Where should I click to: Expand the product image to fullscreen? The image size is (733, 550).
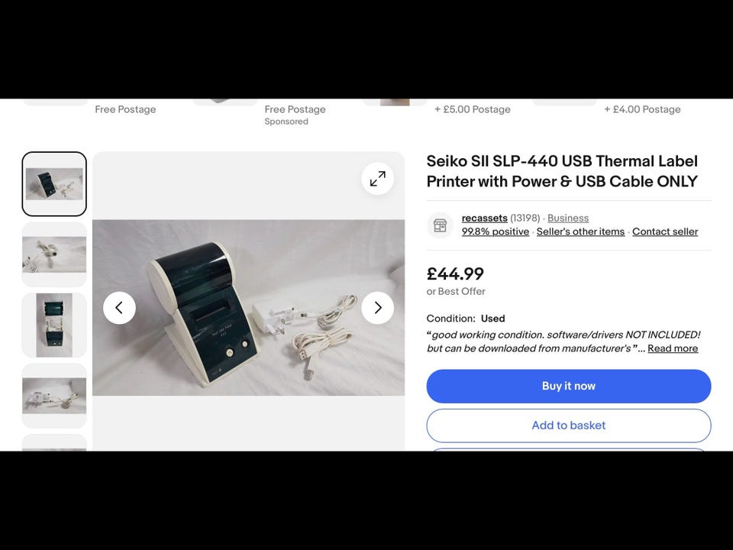point(377,179)
